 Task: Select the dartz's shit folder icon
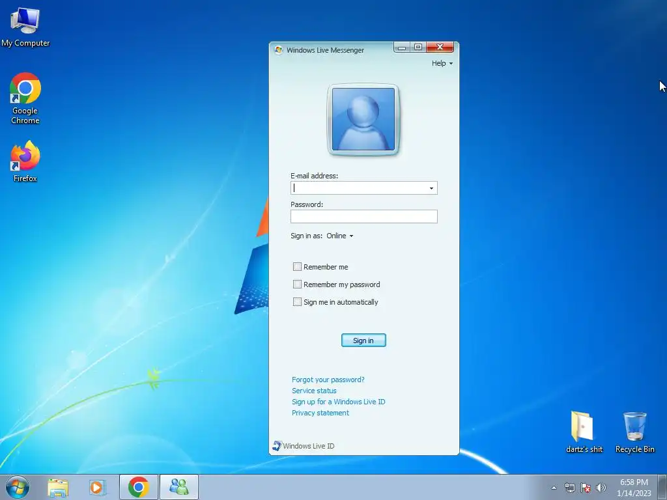[x=584, y=432]
